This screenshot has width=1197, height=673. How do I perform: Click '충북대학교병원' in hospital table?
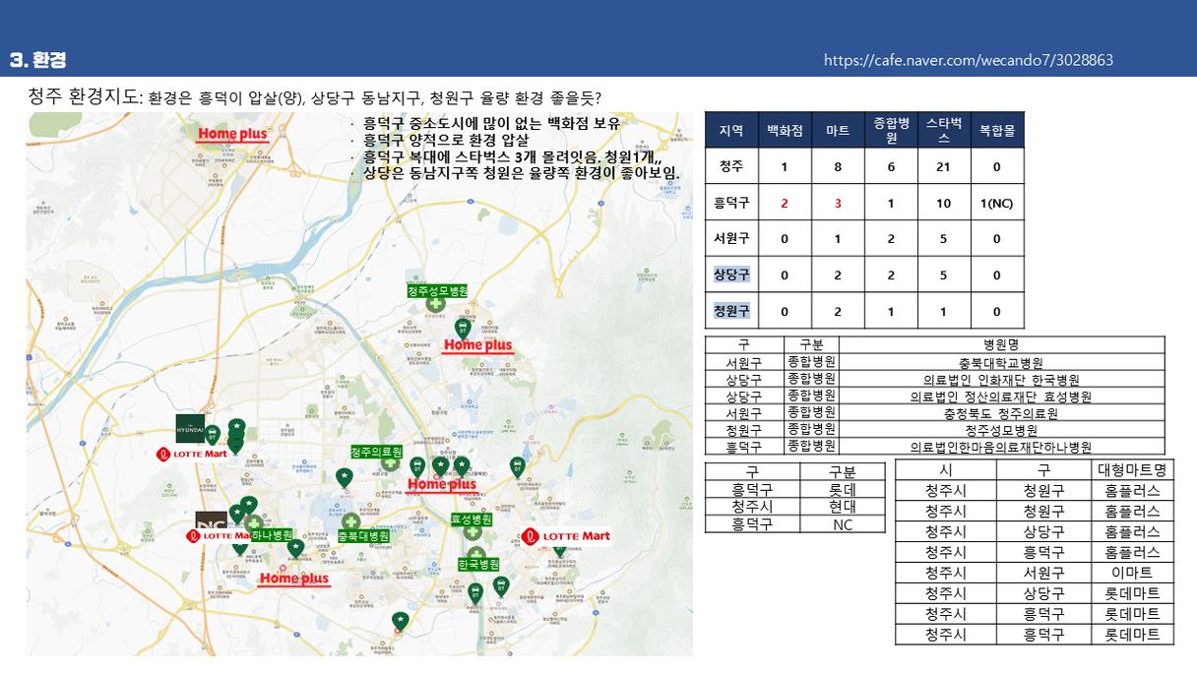1001,362
